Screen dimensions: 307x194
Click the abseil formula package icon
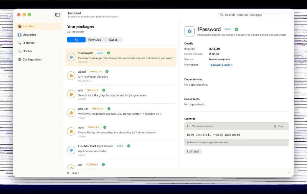click(x=71, y=76)
